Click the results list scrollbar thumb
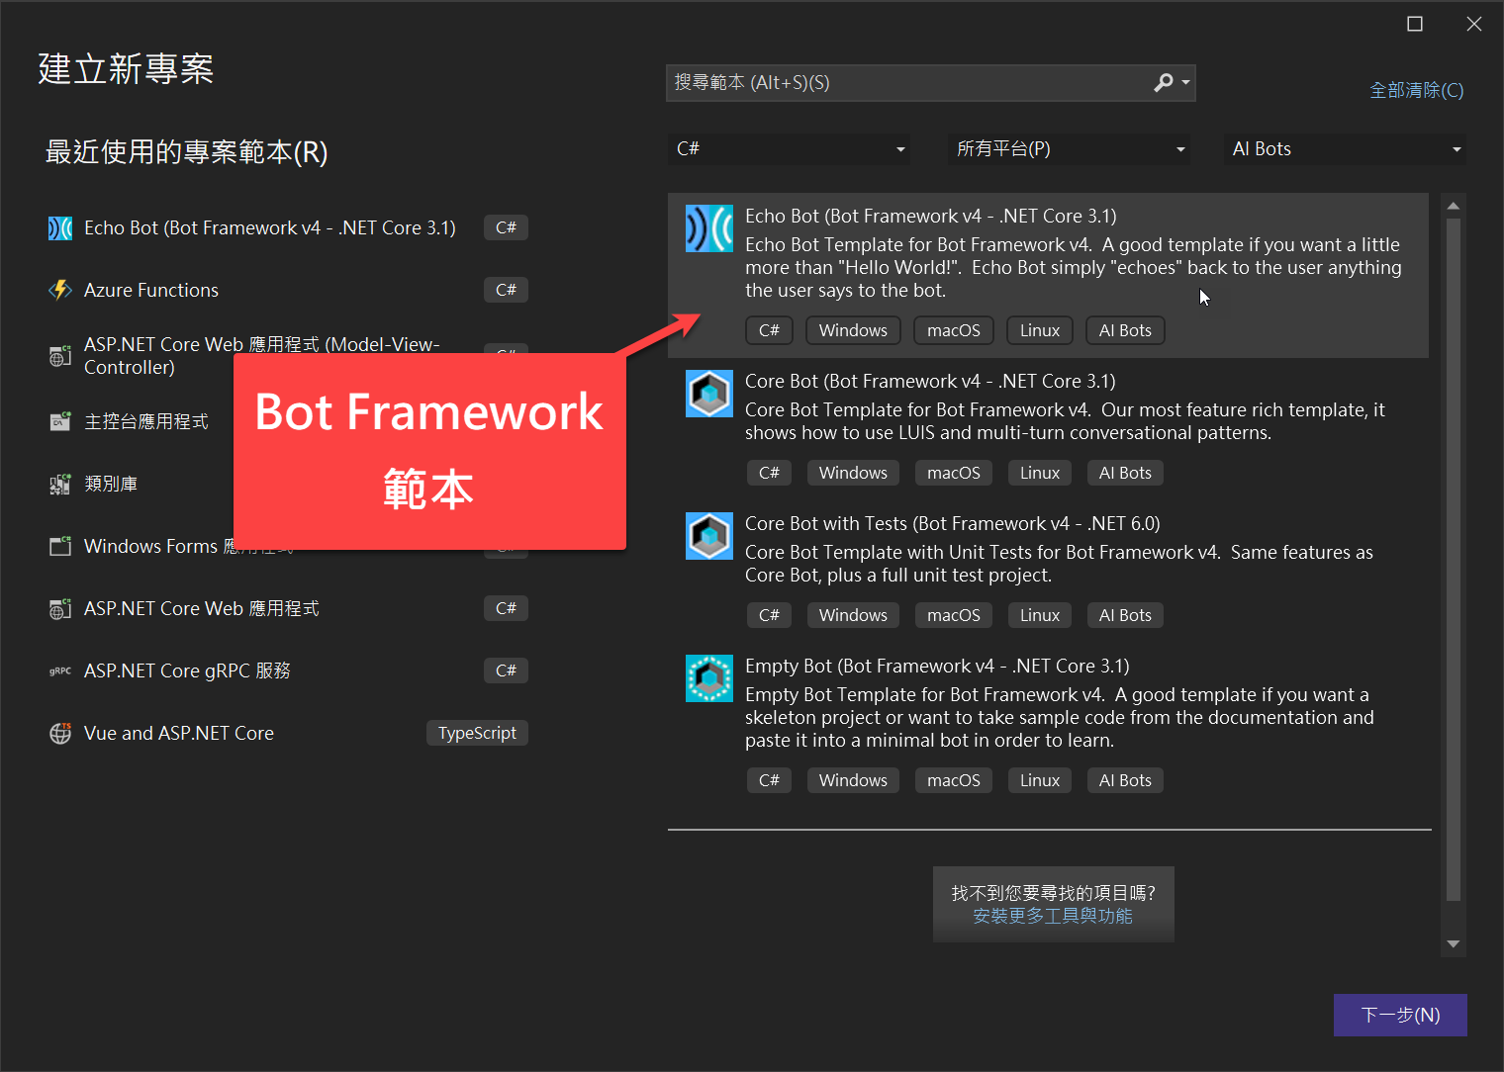The image size is (1504, 1072). click(1454, 560)
